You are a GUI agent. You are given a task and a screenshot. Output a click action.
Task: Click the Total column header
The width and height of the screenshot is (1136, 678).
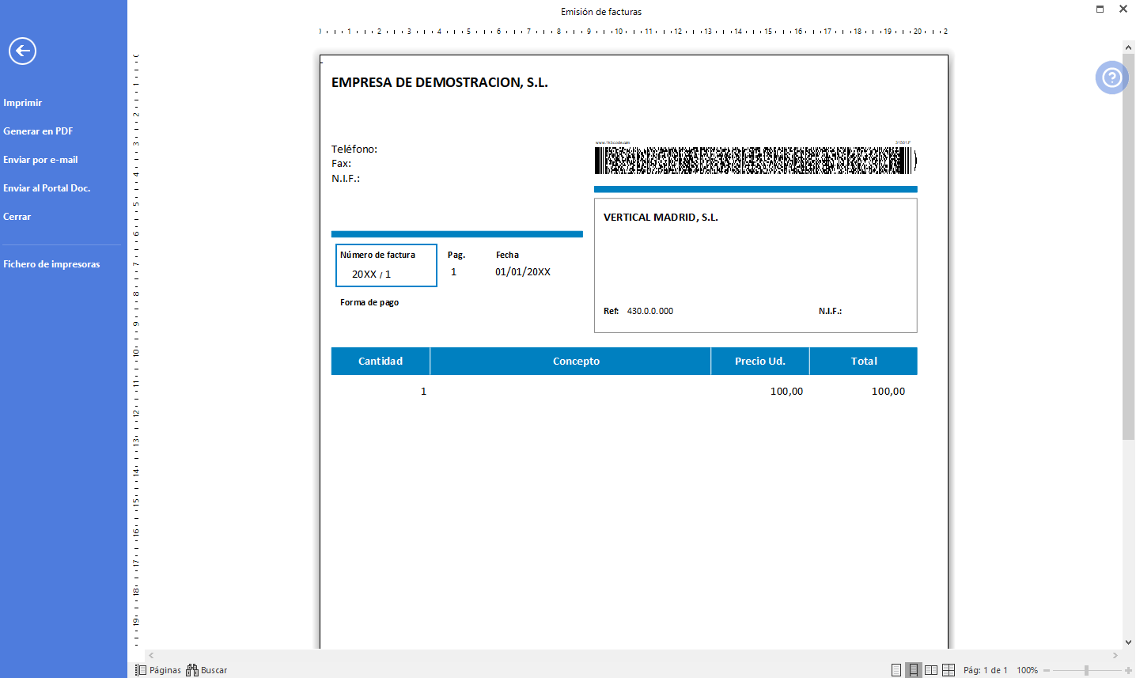[x=864, y=361]
